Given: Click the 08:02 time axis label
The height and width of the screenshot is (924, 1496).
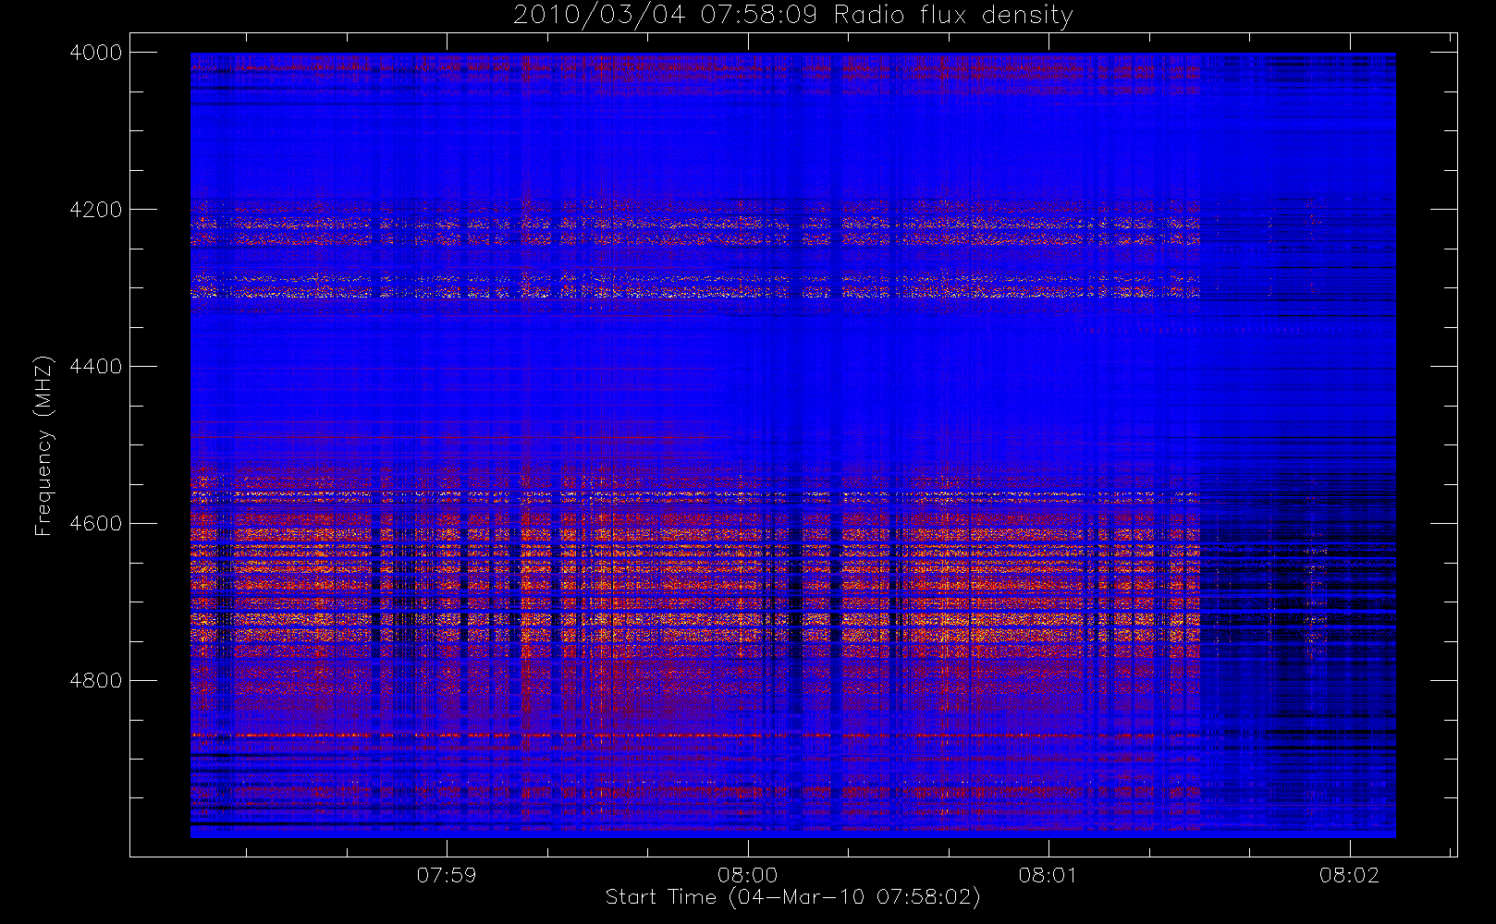Looking at the screenshot, I should pyautogui.click(x=1349, y=875).
